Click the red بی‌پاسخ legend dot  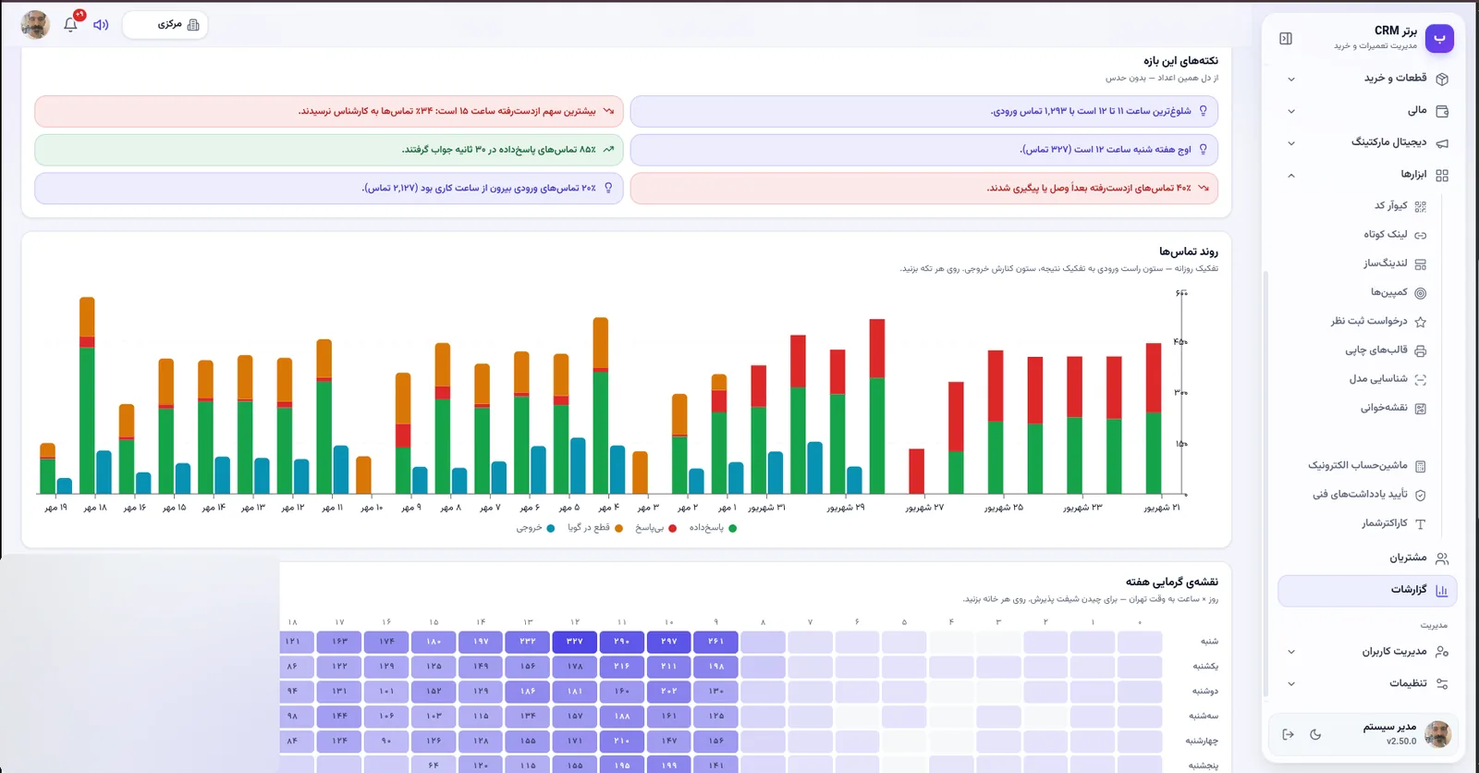[x=672, y=528]
